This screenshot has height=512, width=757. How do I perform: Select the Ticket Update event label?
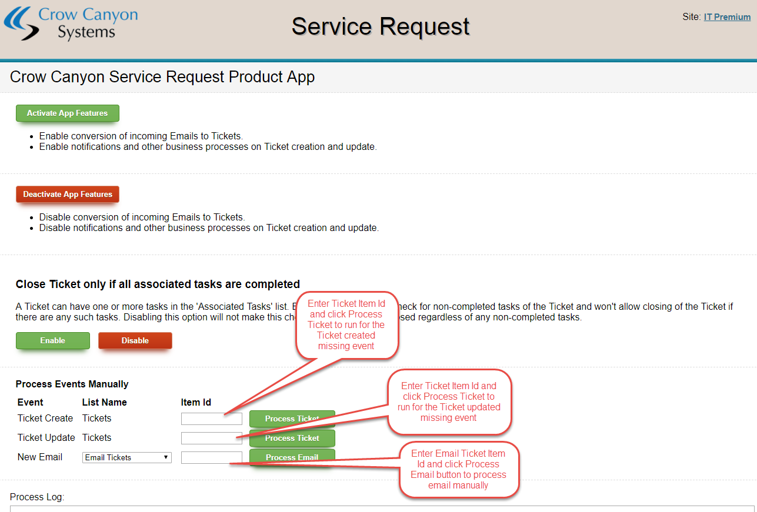[46, 438]
